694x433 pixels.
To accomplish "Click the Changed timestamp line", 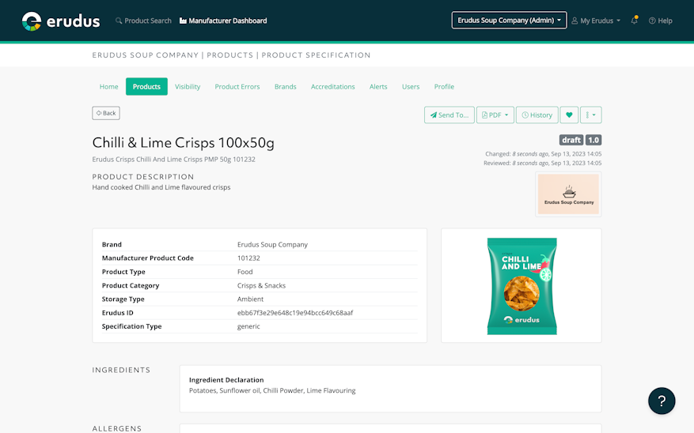I will [x=543, y=154].
